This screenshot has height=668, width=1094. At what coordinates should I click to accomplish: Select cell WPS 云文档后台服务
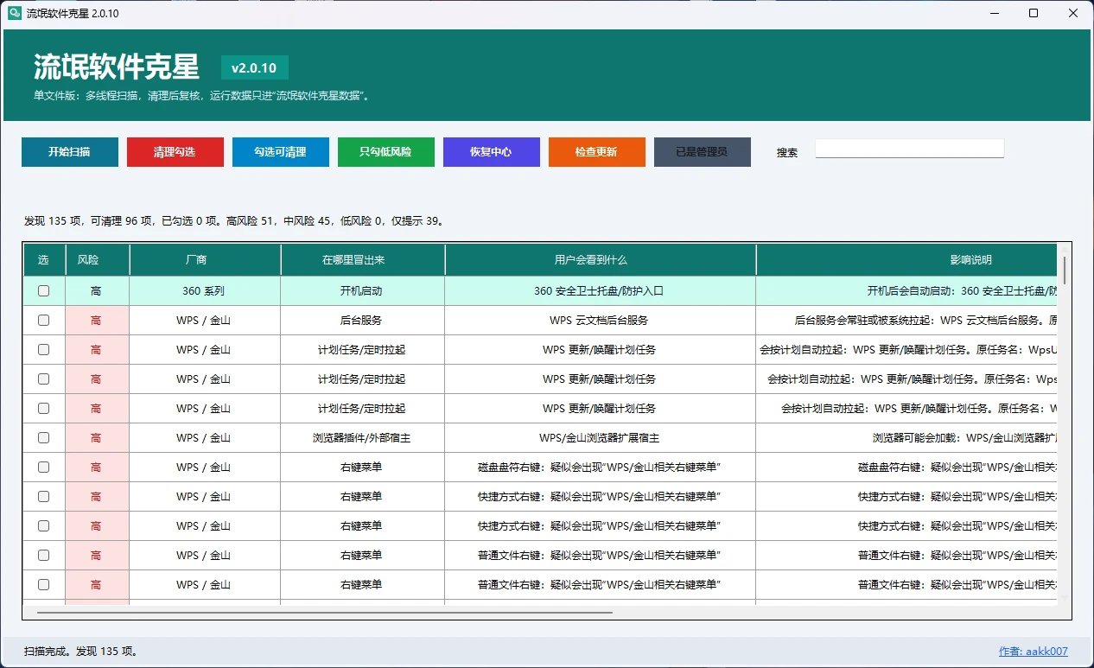601,321
